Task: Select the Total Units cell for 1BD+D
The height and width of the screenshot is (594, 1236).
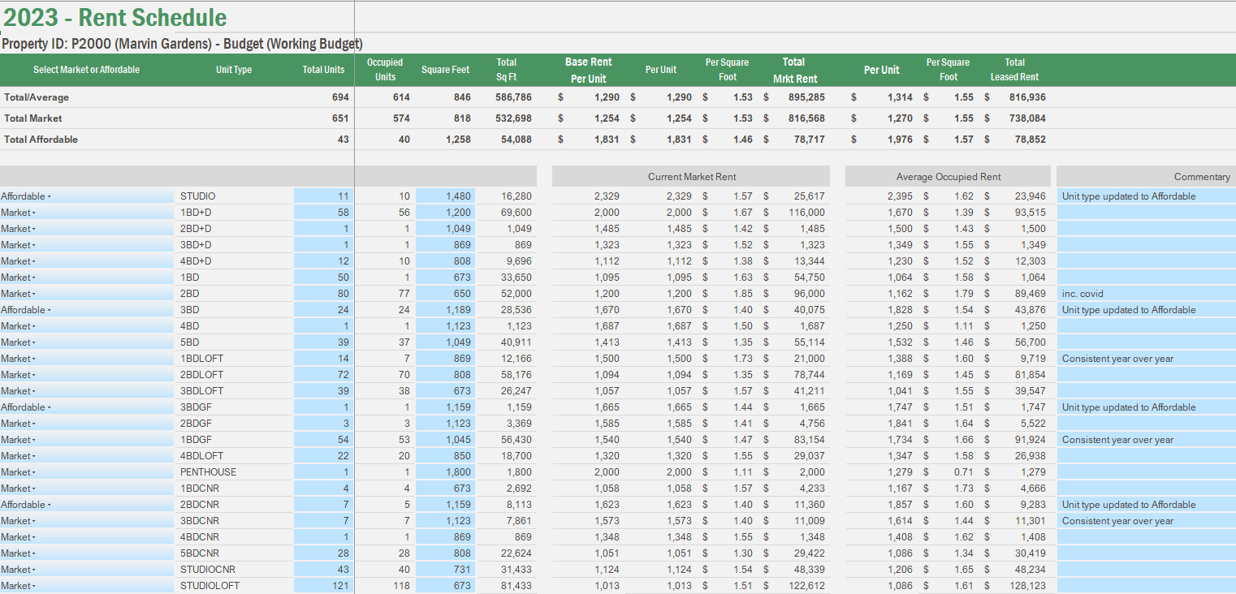Action: point(325,212)
